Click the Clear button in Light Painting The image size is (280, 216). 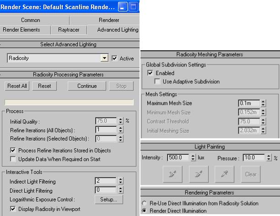click(x=251, y=174)
